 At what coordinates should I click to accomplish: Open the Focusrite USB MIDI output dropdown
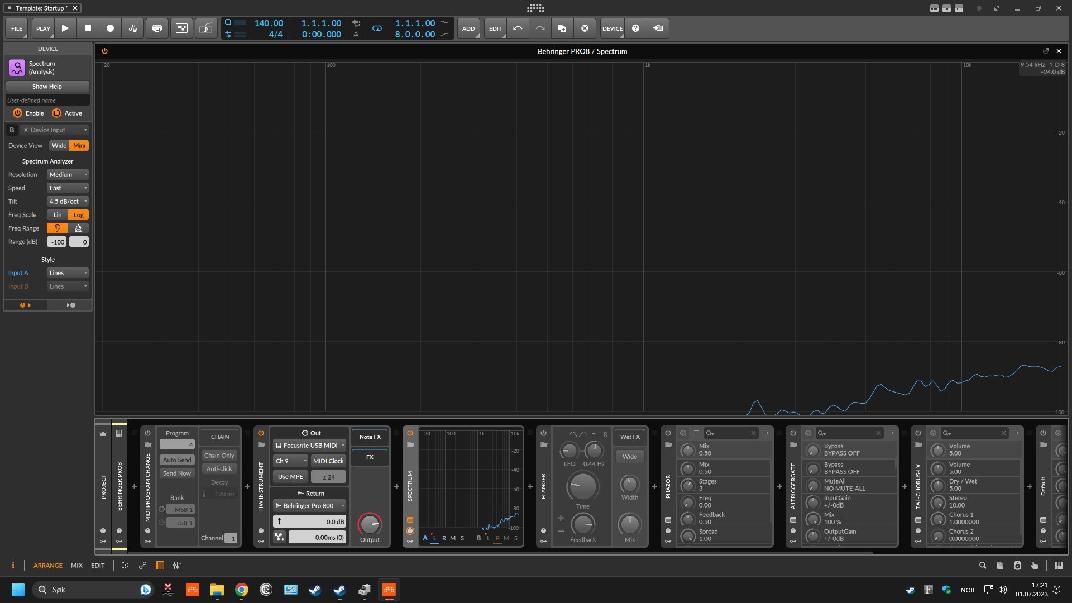pos(310,446)
